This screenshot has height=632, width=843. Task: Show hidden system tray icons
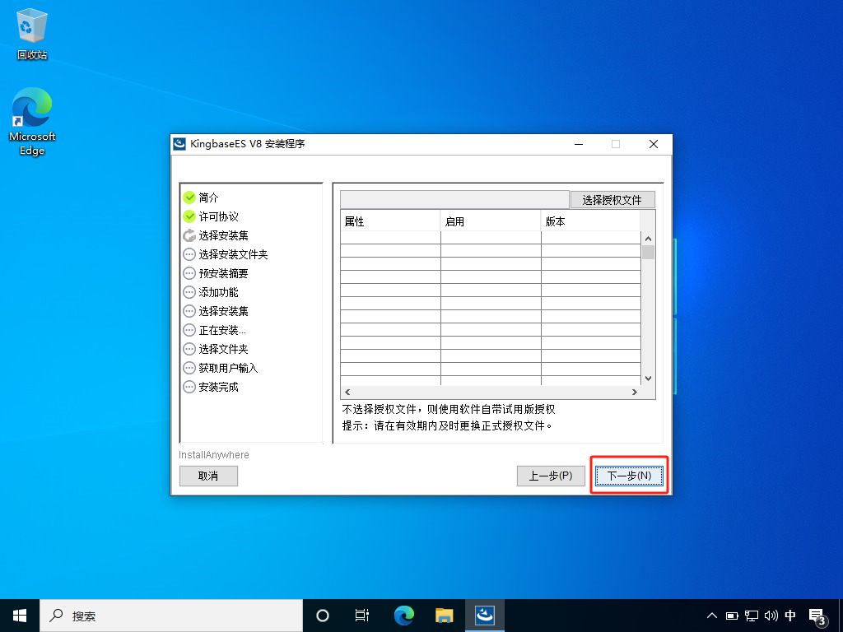(x=712, y=616)
